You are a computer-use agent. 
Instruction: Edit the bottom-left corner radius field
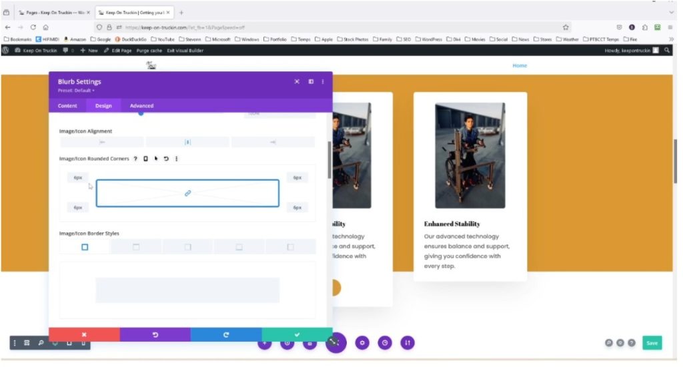[x=78, y=207]
